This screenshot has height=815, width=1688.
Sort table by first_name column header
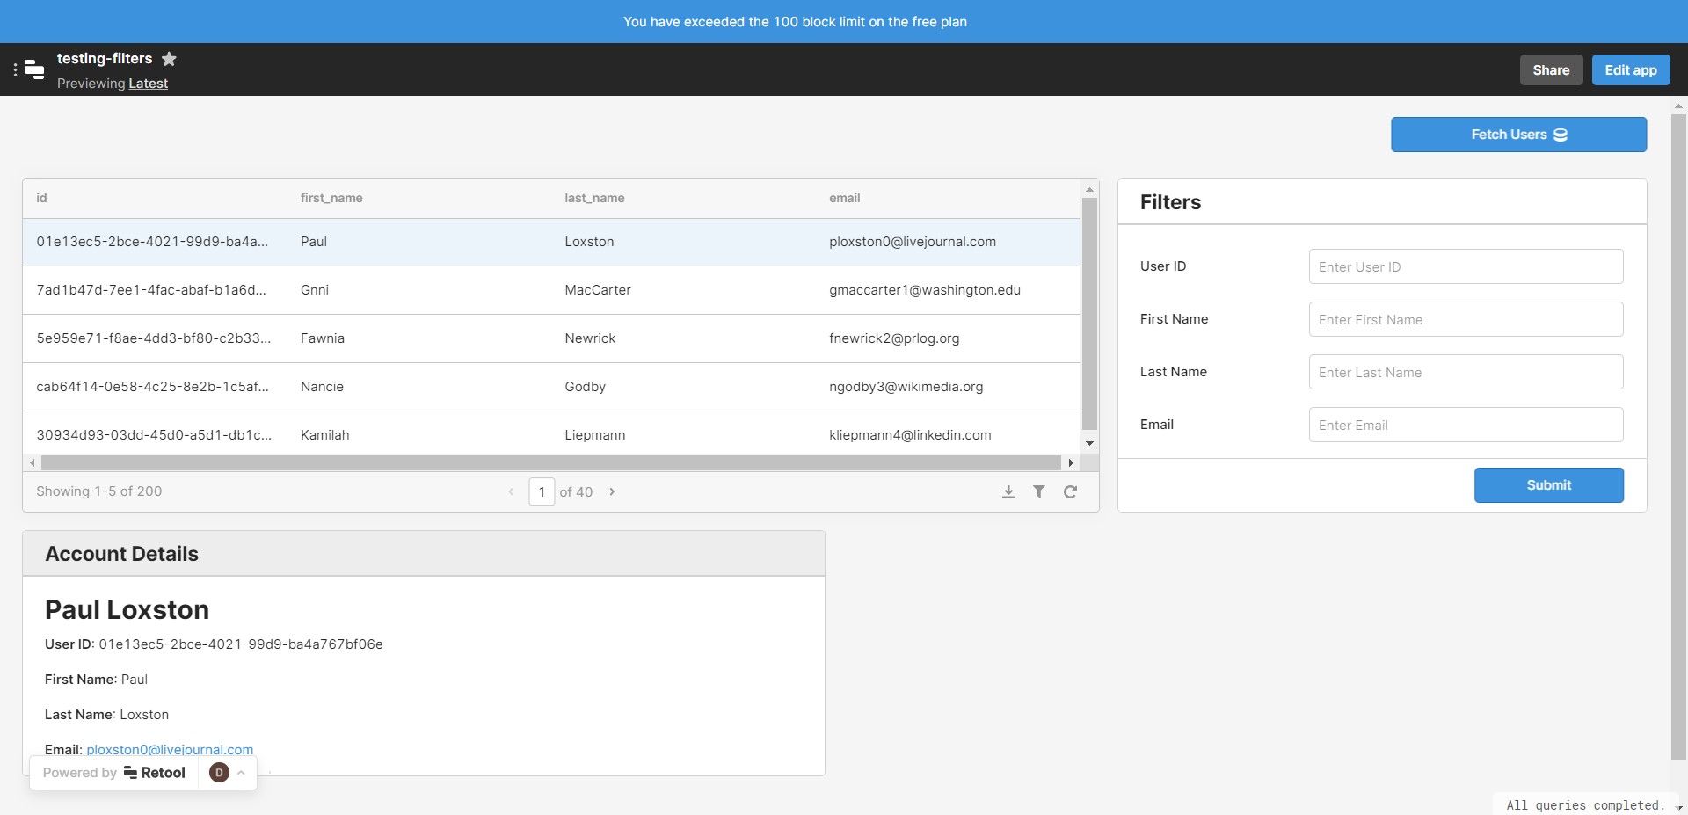331,199
